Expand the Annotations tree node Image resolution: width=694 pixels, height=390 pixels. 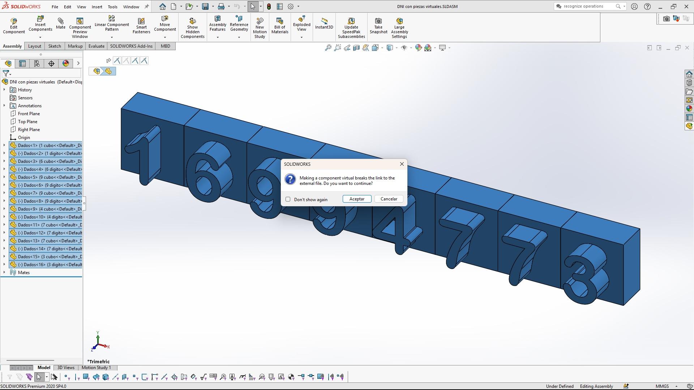tap(4, 105)
